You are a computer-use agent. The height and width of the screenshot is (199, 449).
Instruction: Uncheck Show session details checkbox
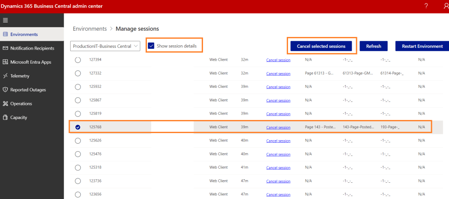[x=151, y=46]
